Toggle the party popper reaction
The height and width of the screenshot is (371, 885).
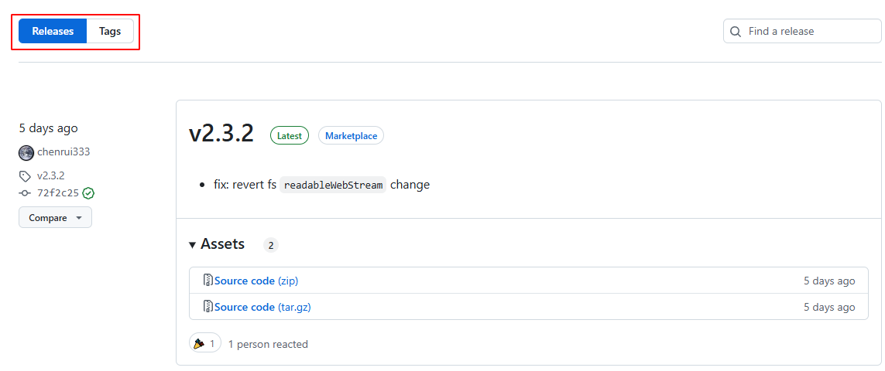tap(205, 343)
